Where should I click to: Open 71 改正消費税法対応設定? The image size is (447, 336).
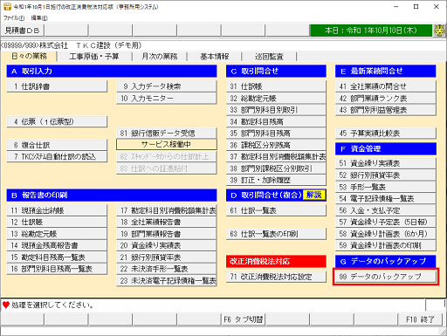[x=276, y=277]
